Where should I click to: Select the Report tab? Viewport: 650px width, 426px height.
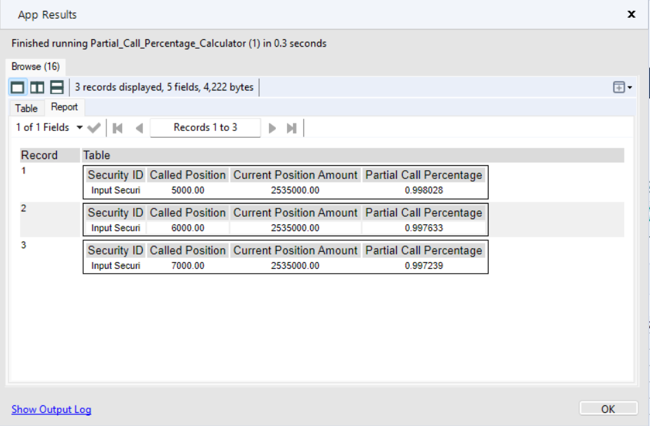point(65,107)
